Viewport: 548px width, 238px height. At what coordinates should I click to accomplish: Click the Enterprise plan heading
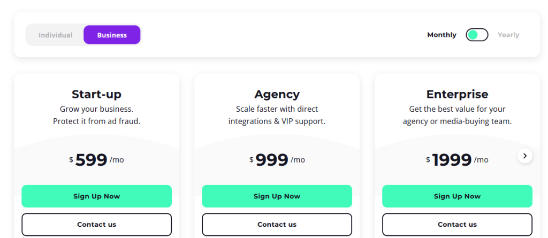(x=457, y=94)
